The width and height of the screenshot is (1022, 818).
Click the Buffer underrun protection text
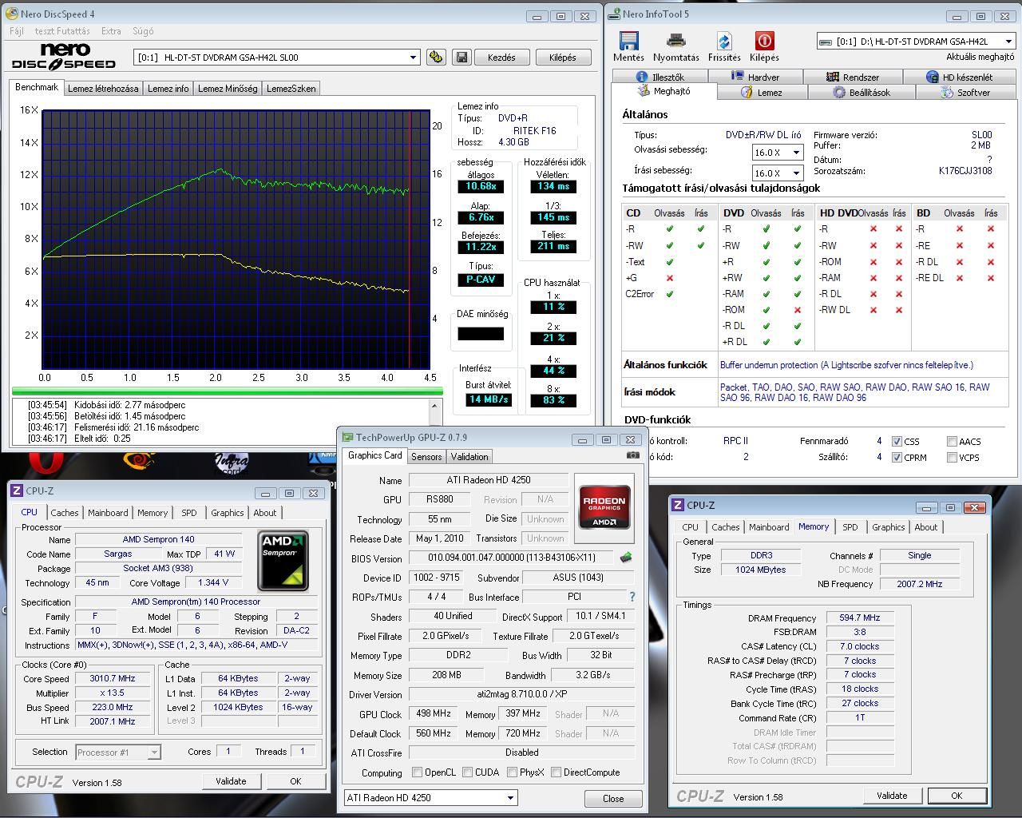(846, 365)
